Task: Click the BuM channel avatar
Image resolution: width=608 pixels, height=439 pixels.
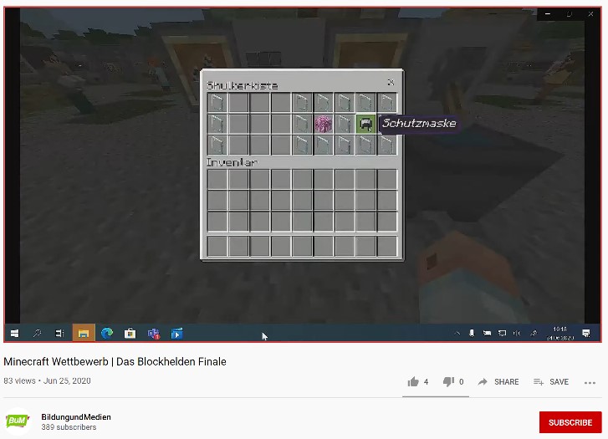Action: point(18,421)
